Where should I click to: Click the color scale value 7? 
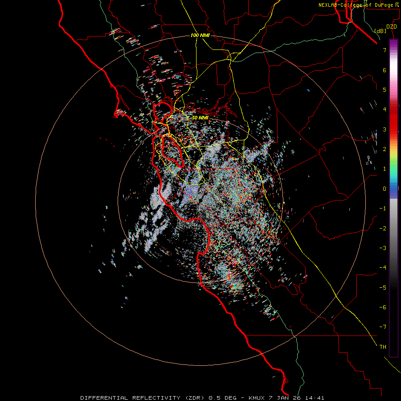(x=385, y=50)
